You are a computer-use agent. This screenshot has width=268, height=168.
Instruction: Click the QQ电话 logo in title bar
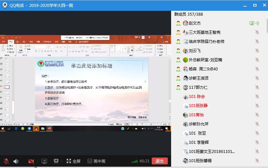pos(5,5)
